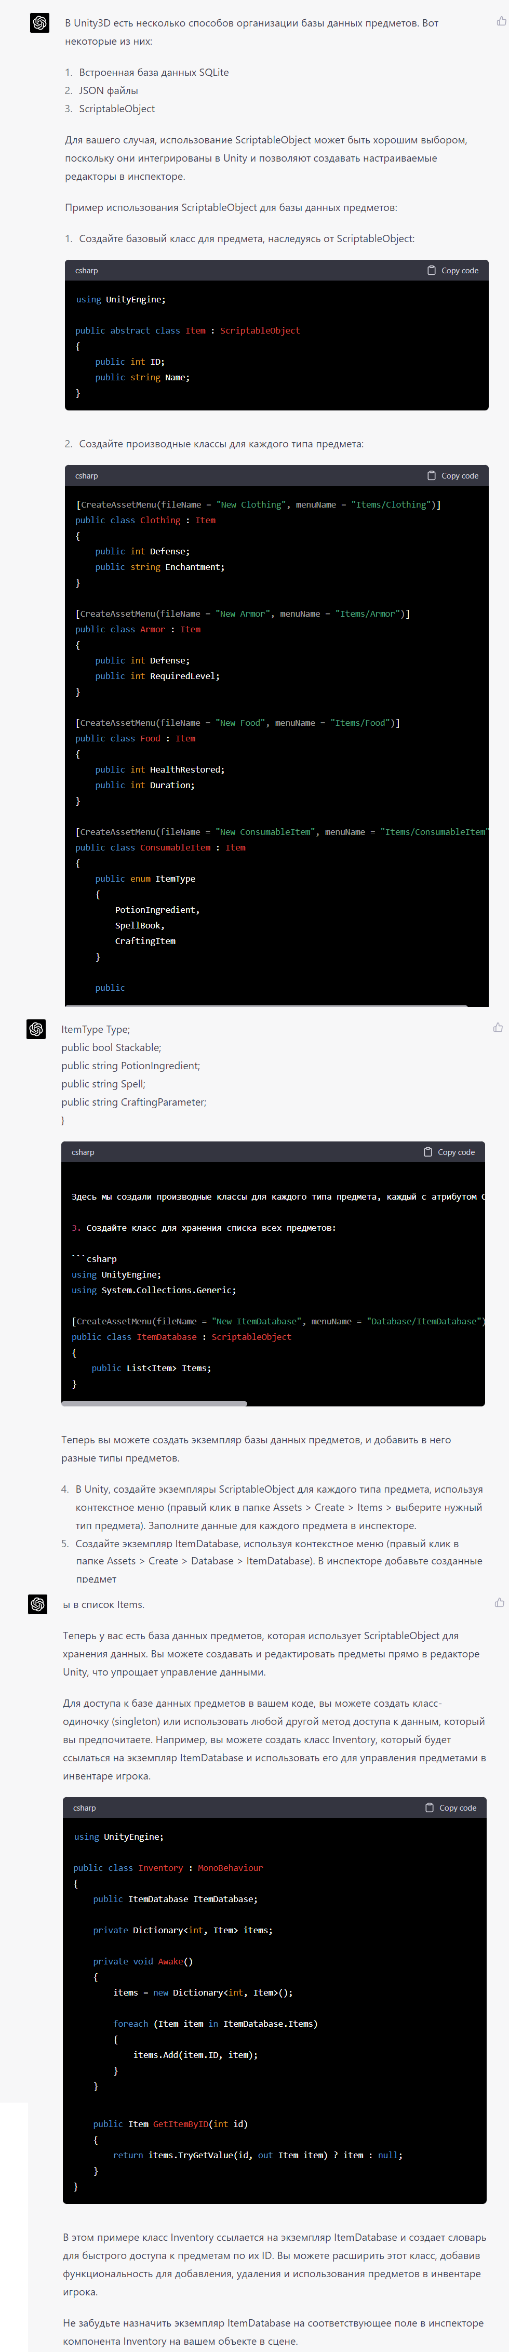Click horizontal scrollbar under the ItemDatabase code

coord(154,1403)
